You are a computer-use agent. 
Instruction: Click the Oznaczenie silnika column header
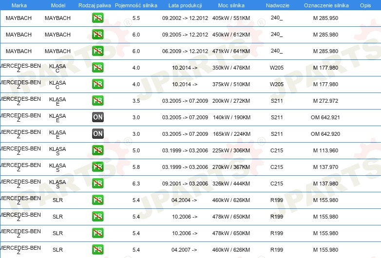click(x=326, y=5)
